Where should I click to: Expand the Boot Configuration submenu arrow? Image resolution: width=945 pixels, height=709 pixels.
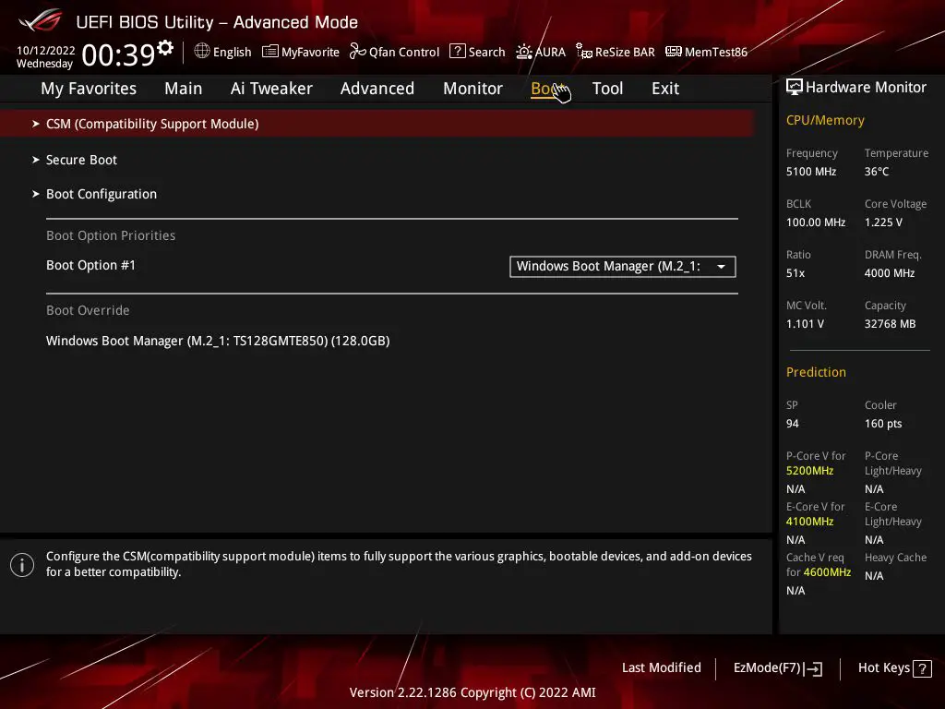tap(36, 194)
